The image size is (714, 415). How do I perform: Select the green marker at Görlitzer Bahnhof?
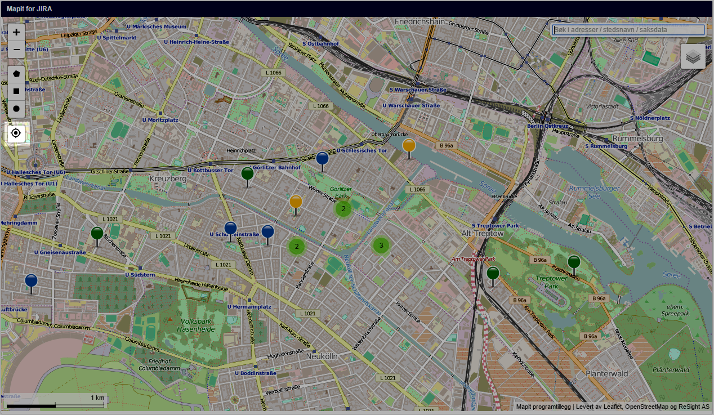pyautogui.click(x=247, y=174)
